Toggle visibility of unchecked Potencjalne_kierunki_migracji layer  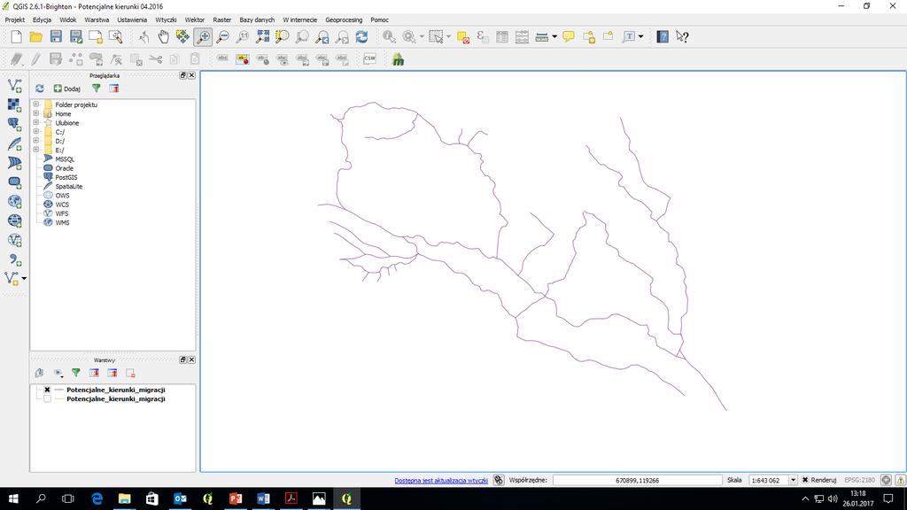(x=48, y=399)
